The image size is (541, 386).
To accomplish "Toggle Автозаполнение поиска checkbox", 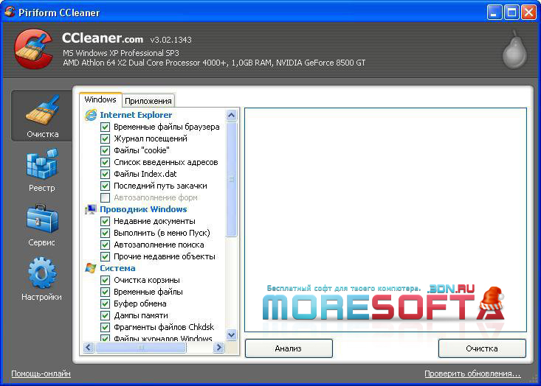I will coord(106,245).
